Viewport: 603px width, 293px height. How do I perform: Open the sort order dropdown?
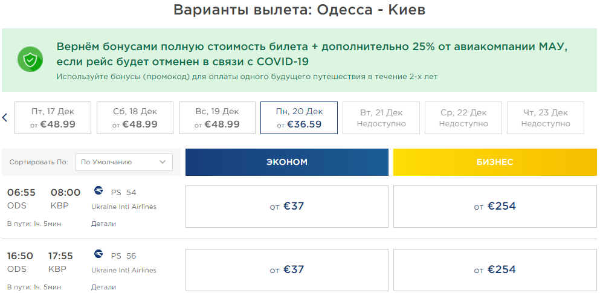(124, 162)
